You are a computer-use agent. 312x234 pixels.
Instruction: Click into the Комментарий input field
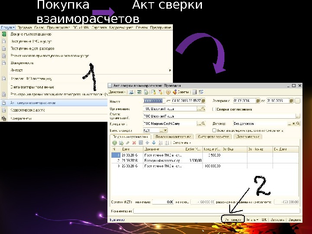217,211
